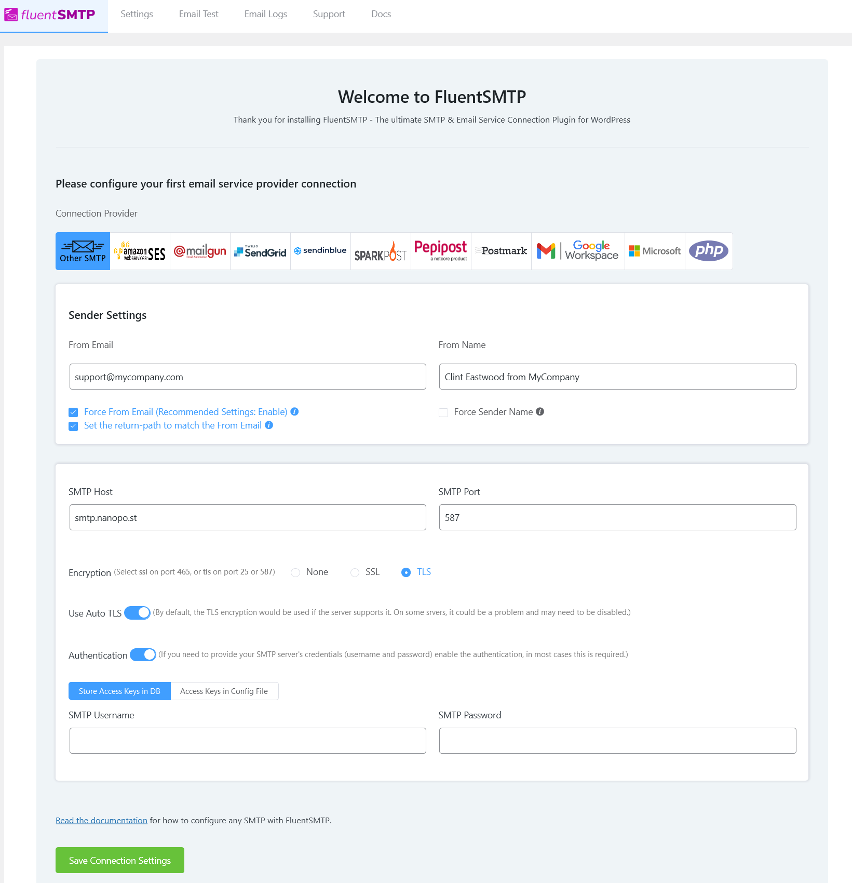Click the FluentSMTP logo
The image size is (852, 883).
click(50, 15)
